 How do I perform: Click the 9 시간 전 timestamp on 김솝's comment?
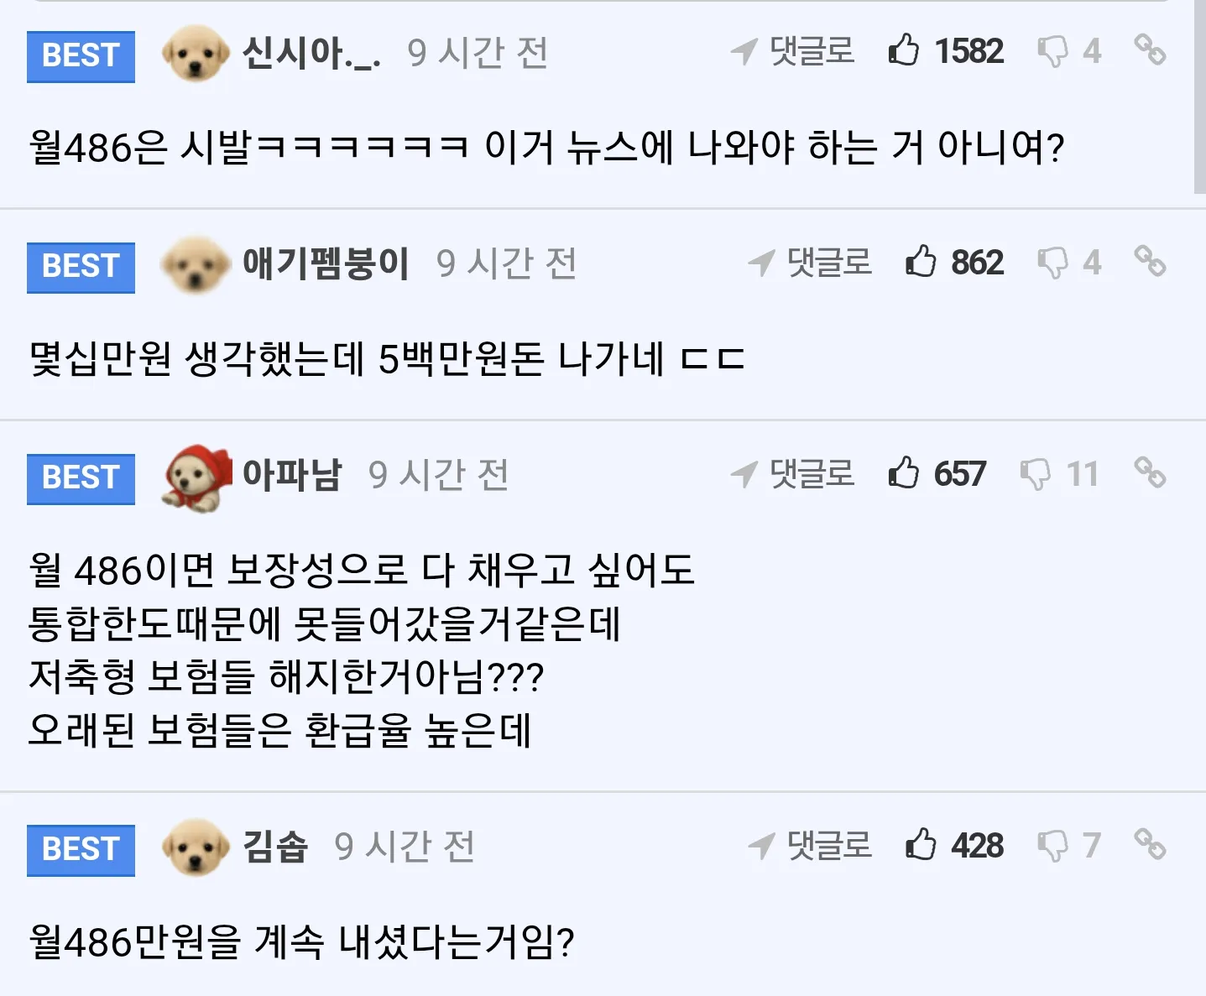coord(405,847)
